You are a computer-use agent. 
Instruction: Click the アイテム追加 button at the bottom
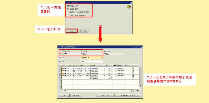105,96
